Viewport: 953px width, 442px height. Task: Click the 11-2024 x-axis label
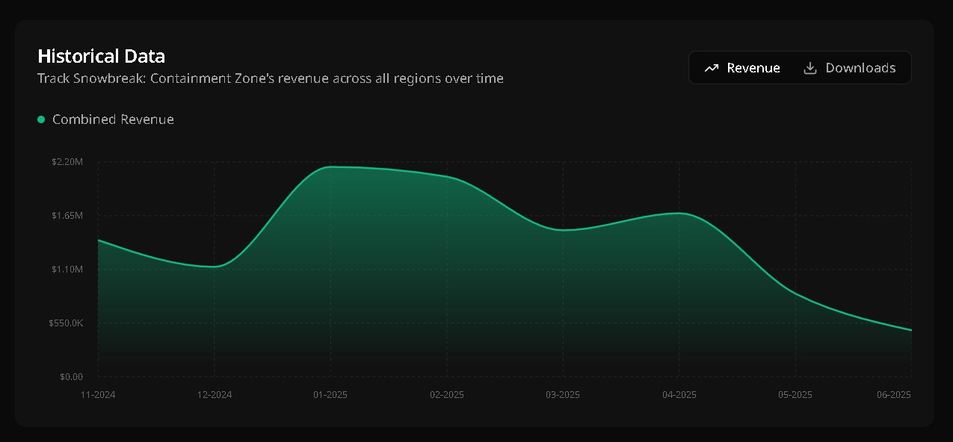98,394
